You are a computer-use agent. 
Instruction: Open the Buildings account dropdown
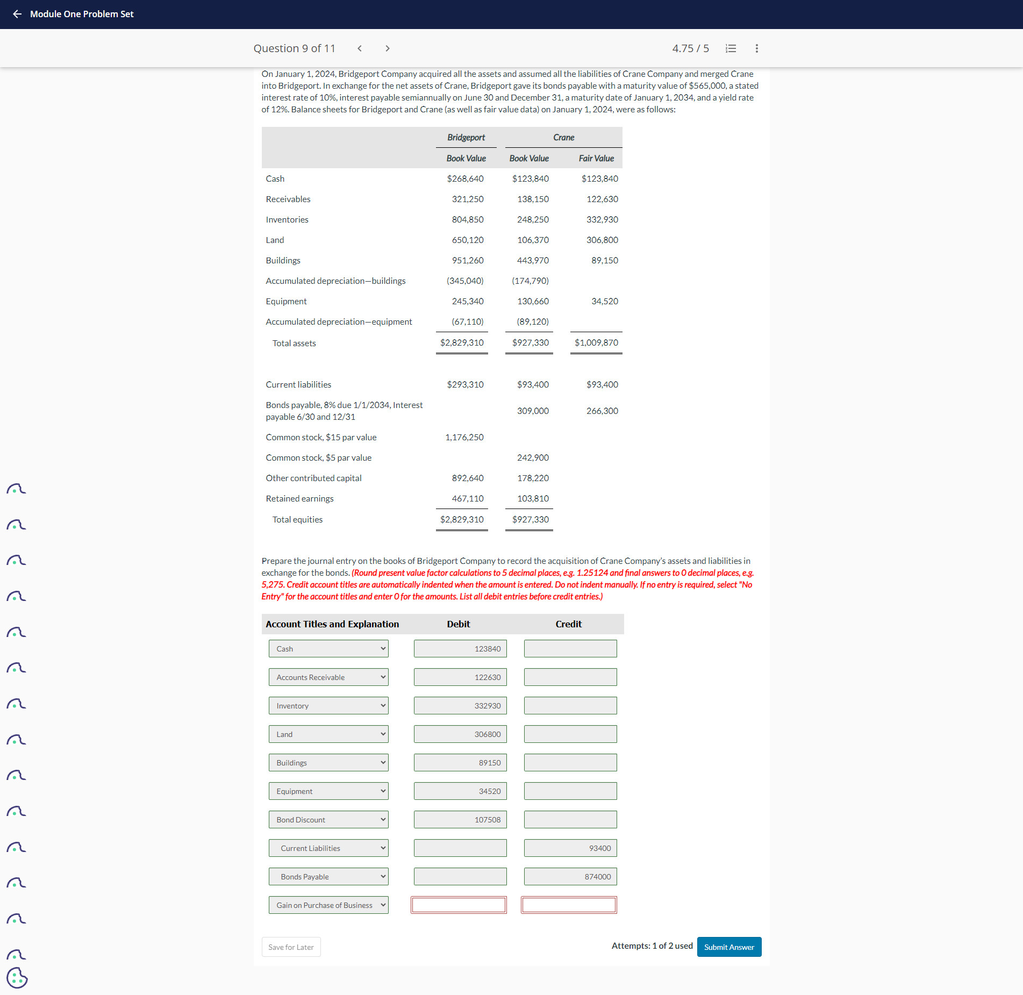[328, 763]
